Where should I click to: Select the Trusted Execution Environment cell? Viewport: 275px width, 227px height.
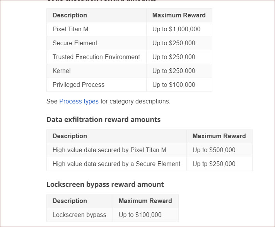pyautogui.click(x=96, y=57)
